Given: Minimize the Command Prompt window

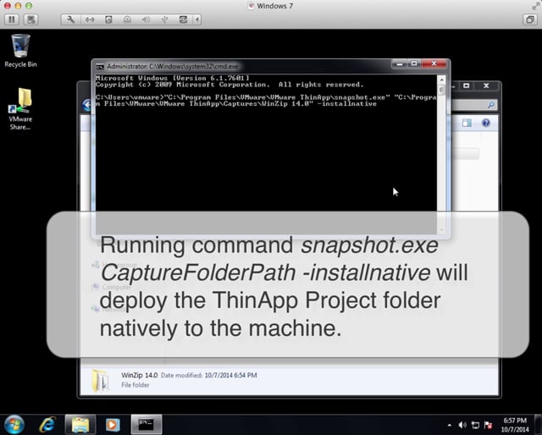Looking at the screenshot, I should 399,64.
